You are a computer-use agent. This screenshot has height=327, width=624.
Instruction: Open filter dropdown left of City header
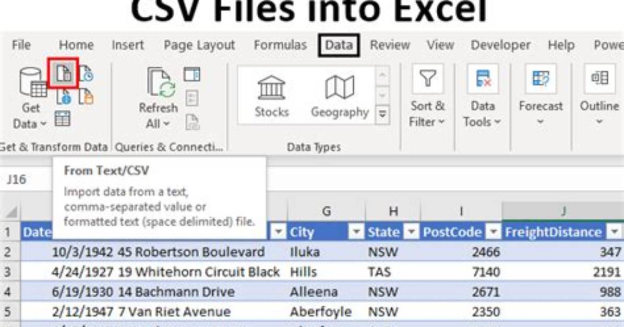(278, 232)
